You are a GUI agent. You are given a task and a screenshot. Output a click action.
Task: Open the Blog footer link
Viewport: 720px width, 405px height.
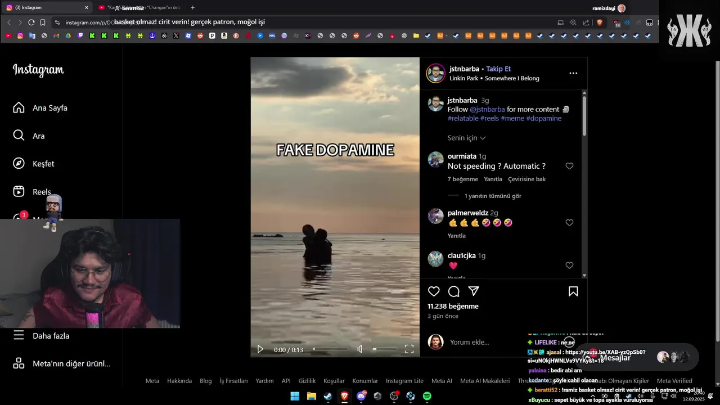tap(206, 381)
